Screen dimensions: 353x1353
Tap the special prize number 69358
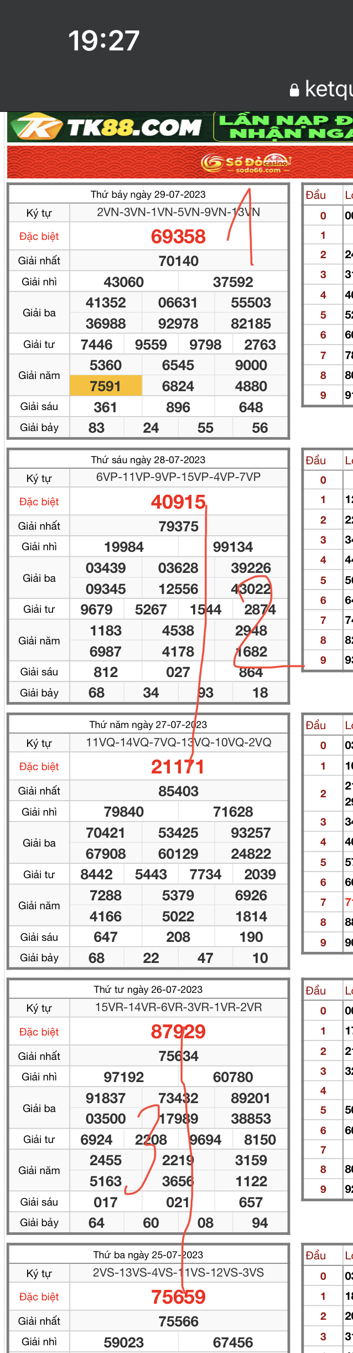tap(178, 237)
